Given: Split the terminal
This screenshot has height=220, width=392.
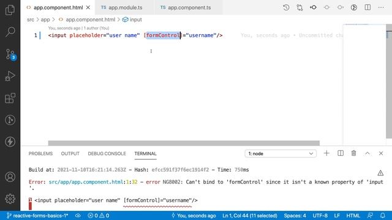Looking at the screenshot, I should click(341, 153).
